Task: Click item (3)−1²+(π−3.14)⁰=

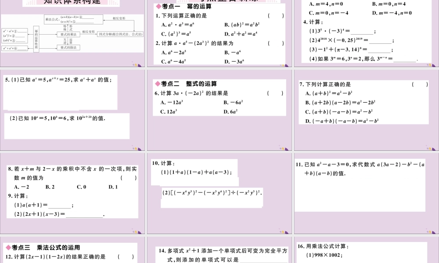Action: 338,50
